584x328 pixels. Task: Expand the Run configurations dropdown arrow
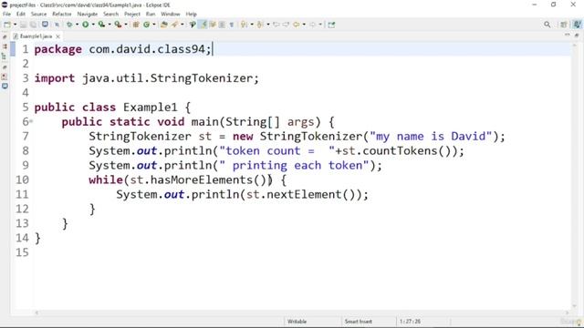point(93,25)
